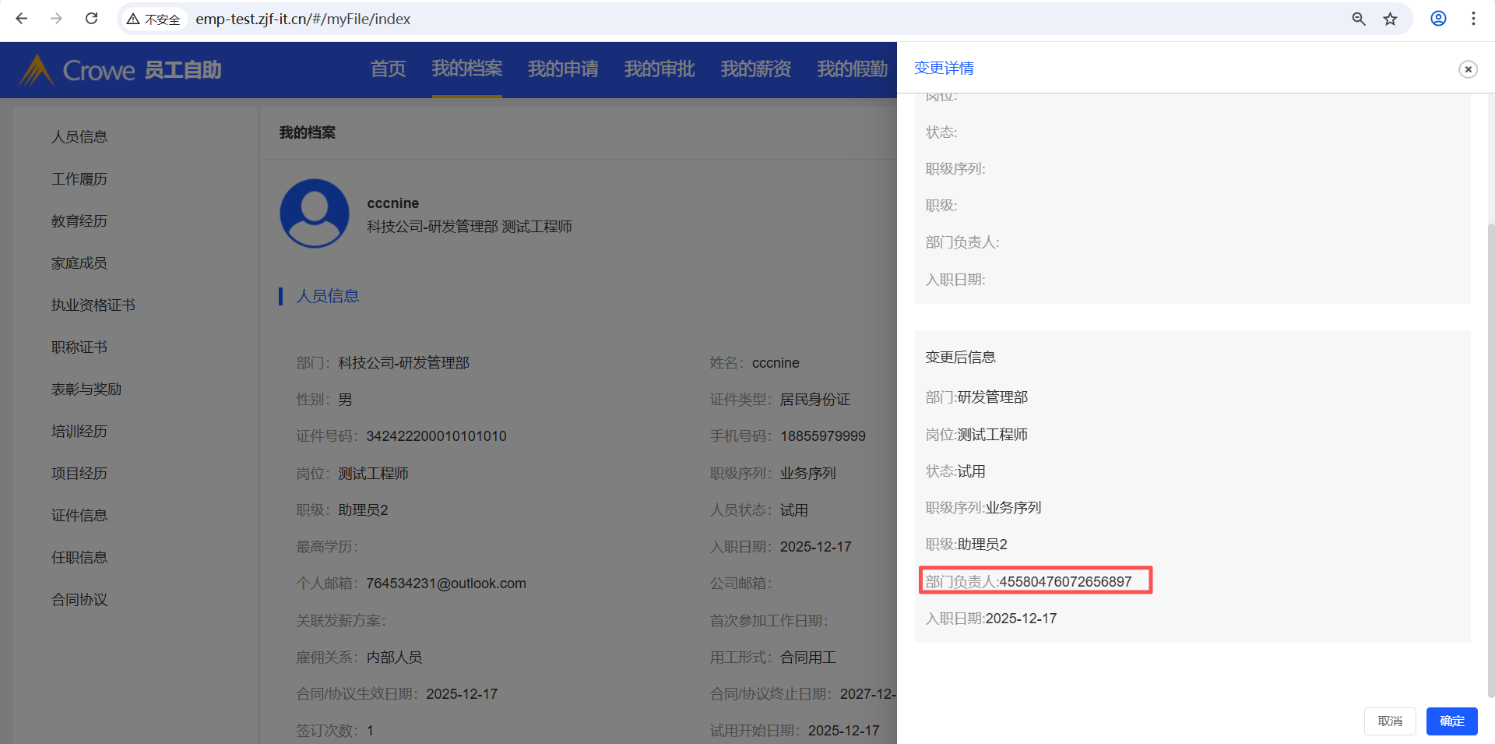Open 合同协议 in the sidebar
The width and height of the screenshot is (1495, 744).
click(79, 600)
